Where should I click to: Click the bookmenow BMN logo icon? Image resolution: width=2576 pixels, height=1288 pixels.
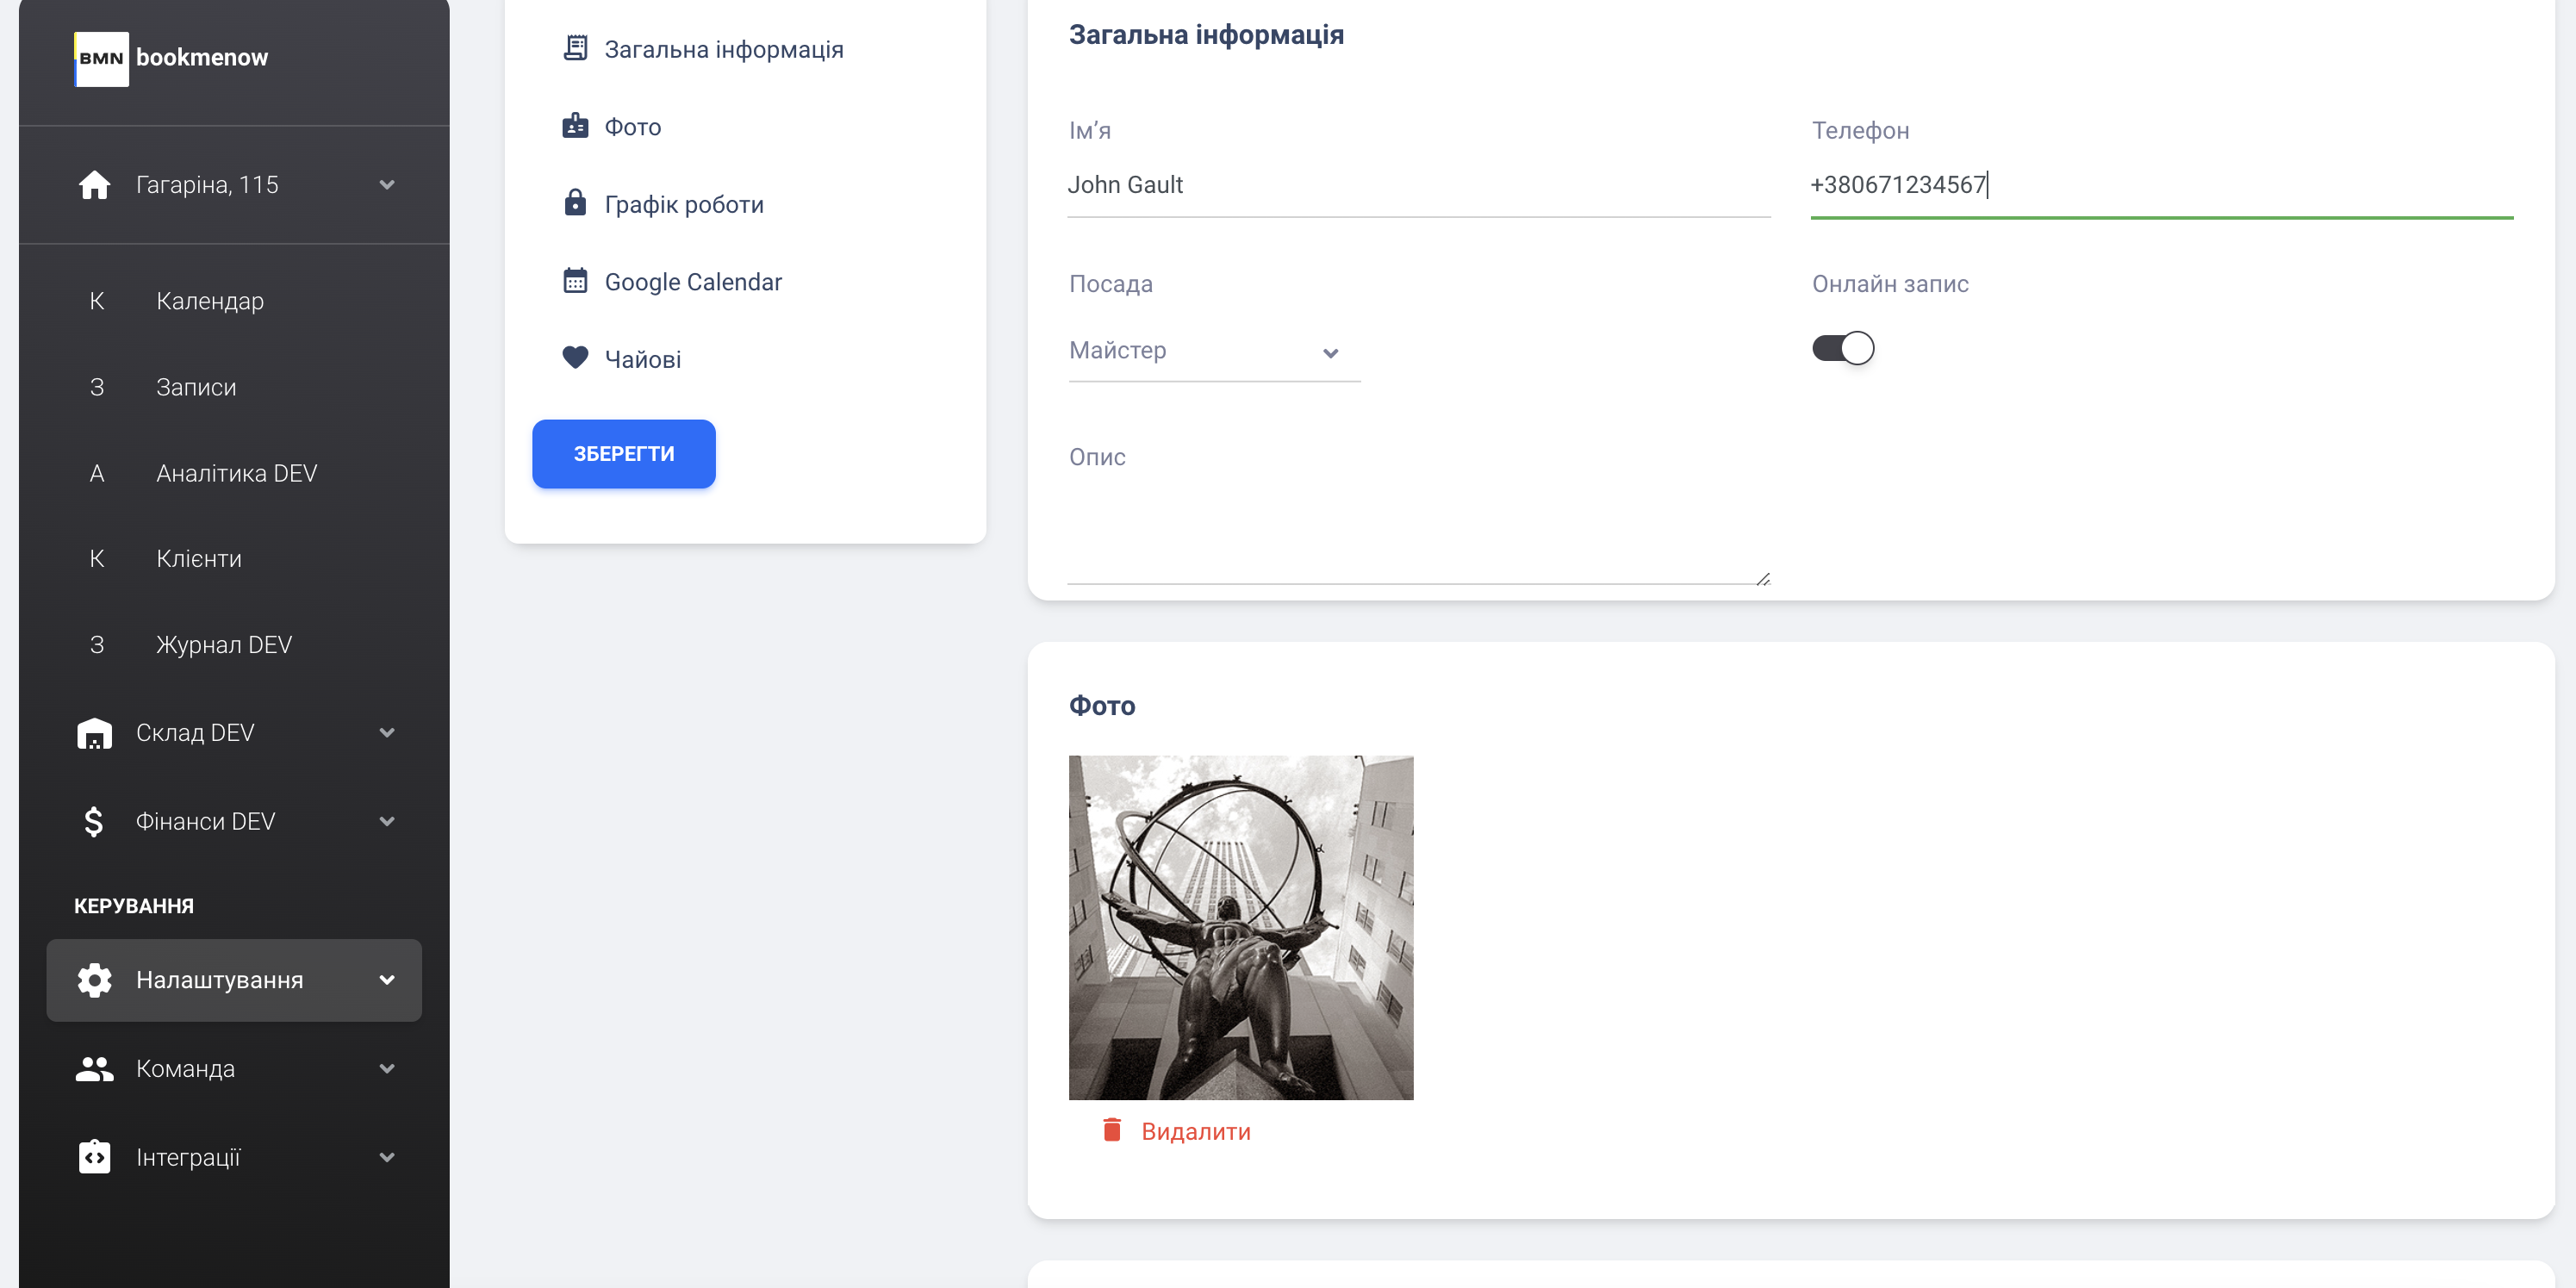[x=101, y=58]
